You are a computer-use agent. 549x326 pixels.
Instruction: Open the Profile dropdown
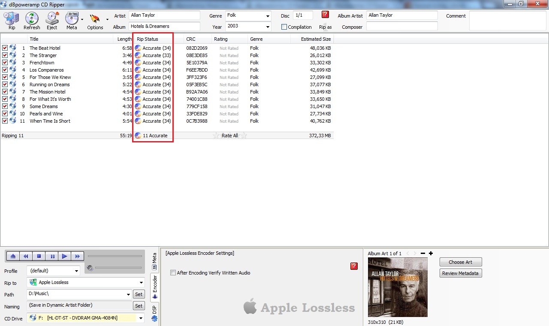76,271
